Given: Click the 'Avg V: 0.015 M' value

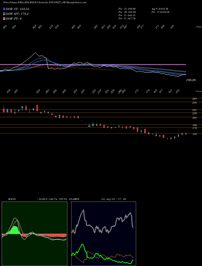Looking at the screenshot, I should (x=160, y=8).
